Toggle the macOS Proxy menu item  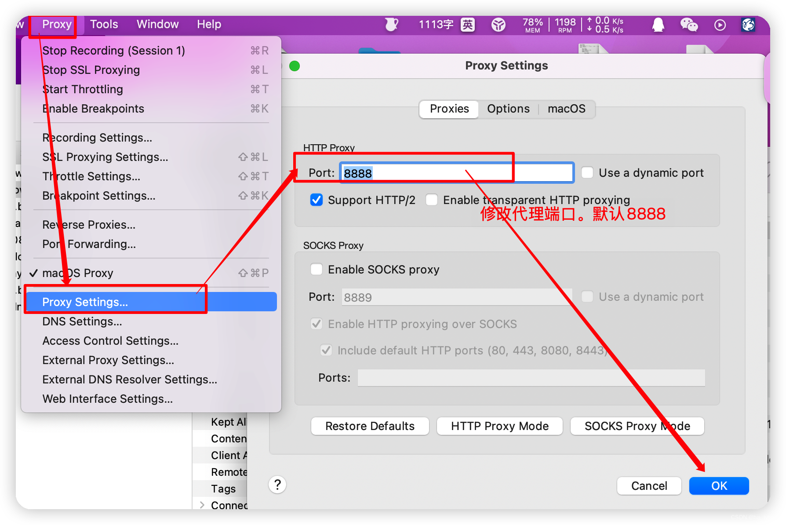click(x=151, y=273)
